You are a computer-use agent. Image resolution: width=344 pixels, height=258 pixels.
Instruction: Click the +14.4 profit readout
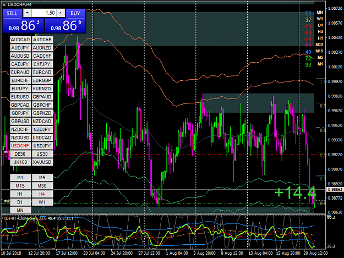(x=295, y=193)
